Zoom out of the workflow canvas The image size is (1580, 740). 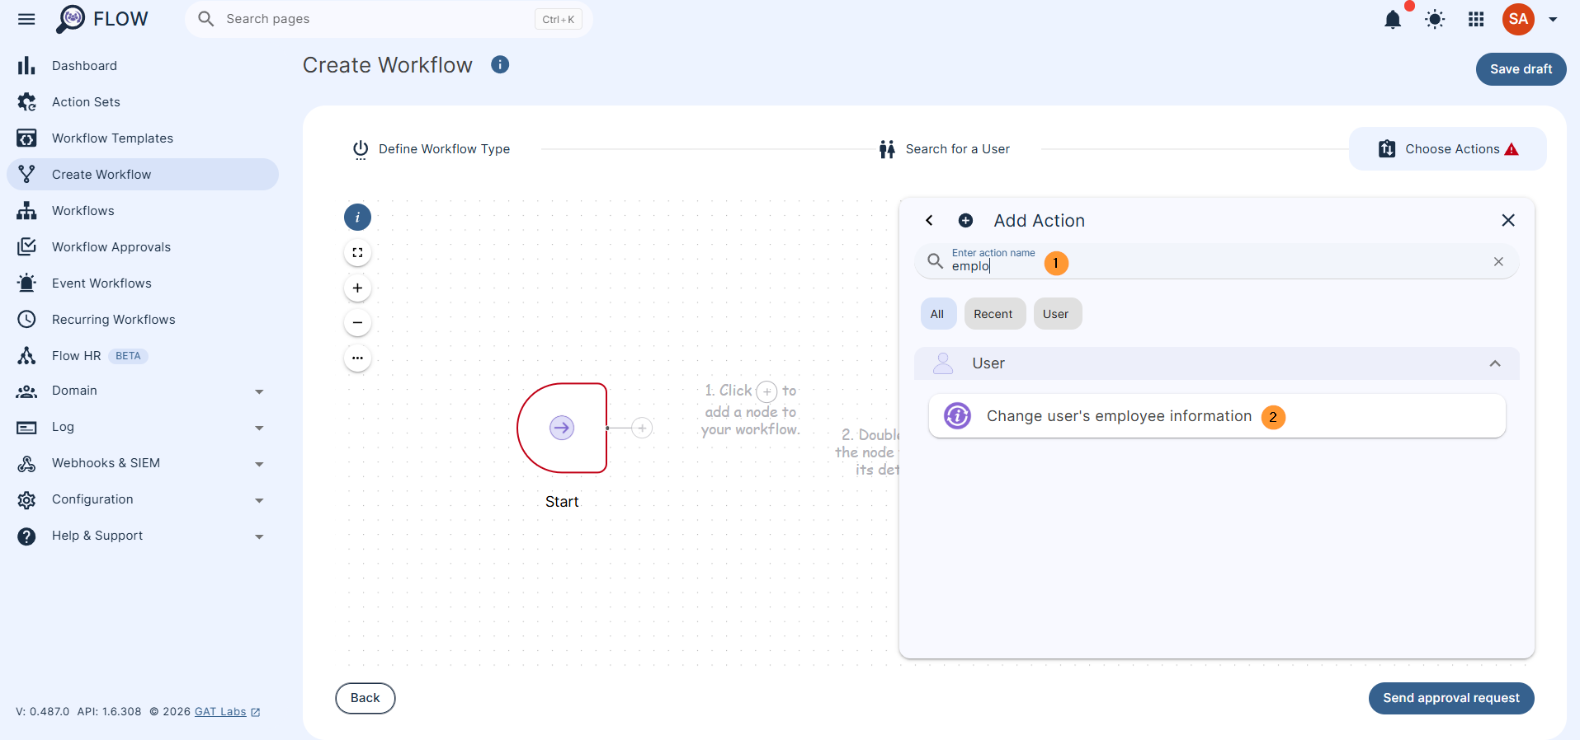(x=357, y=322)
